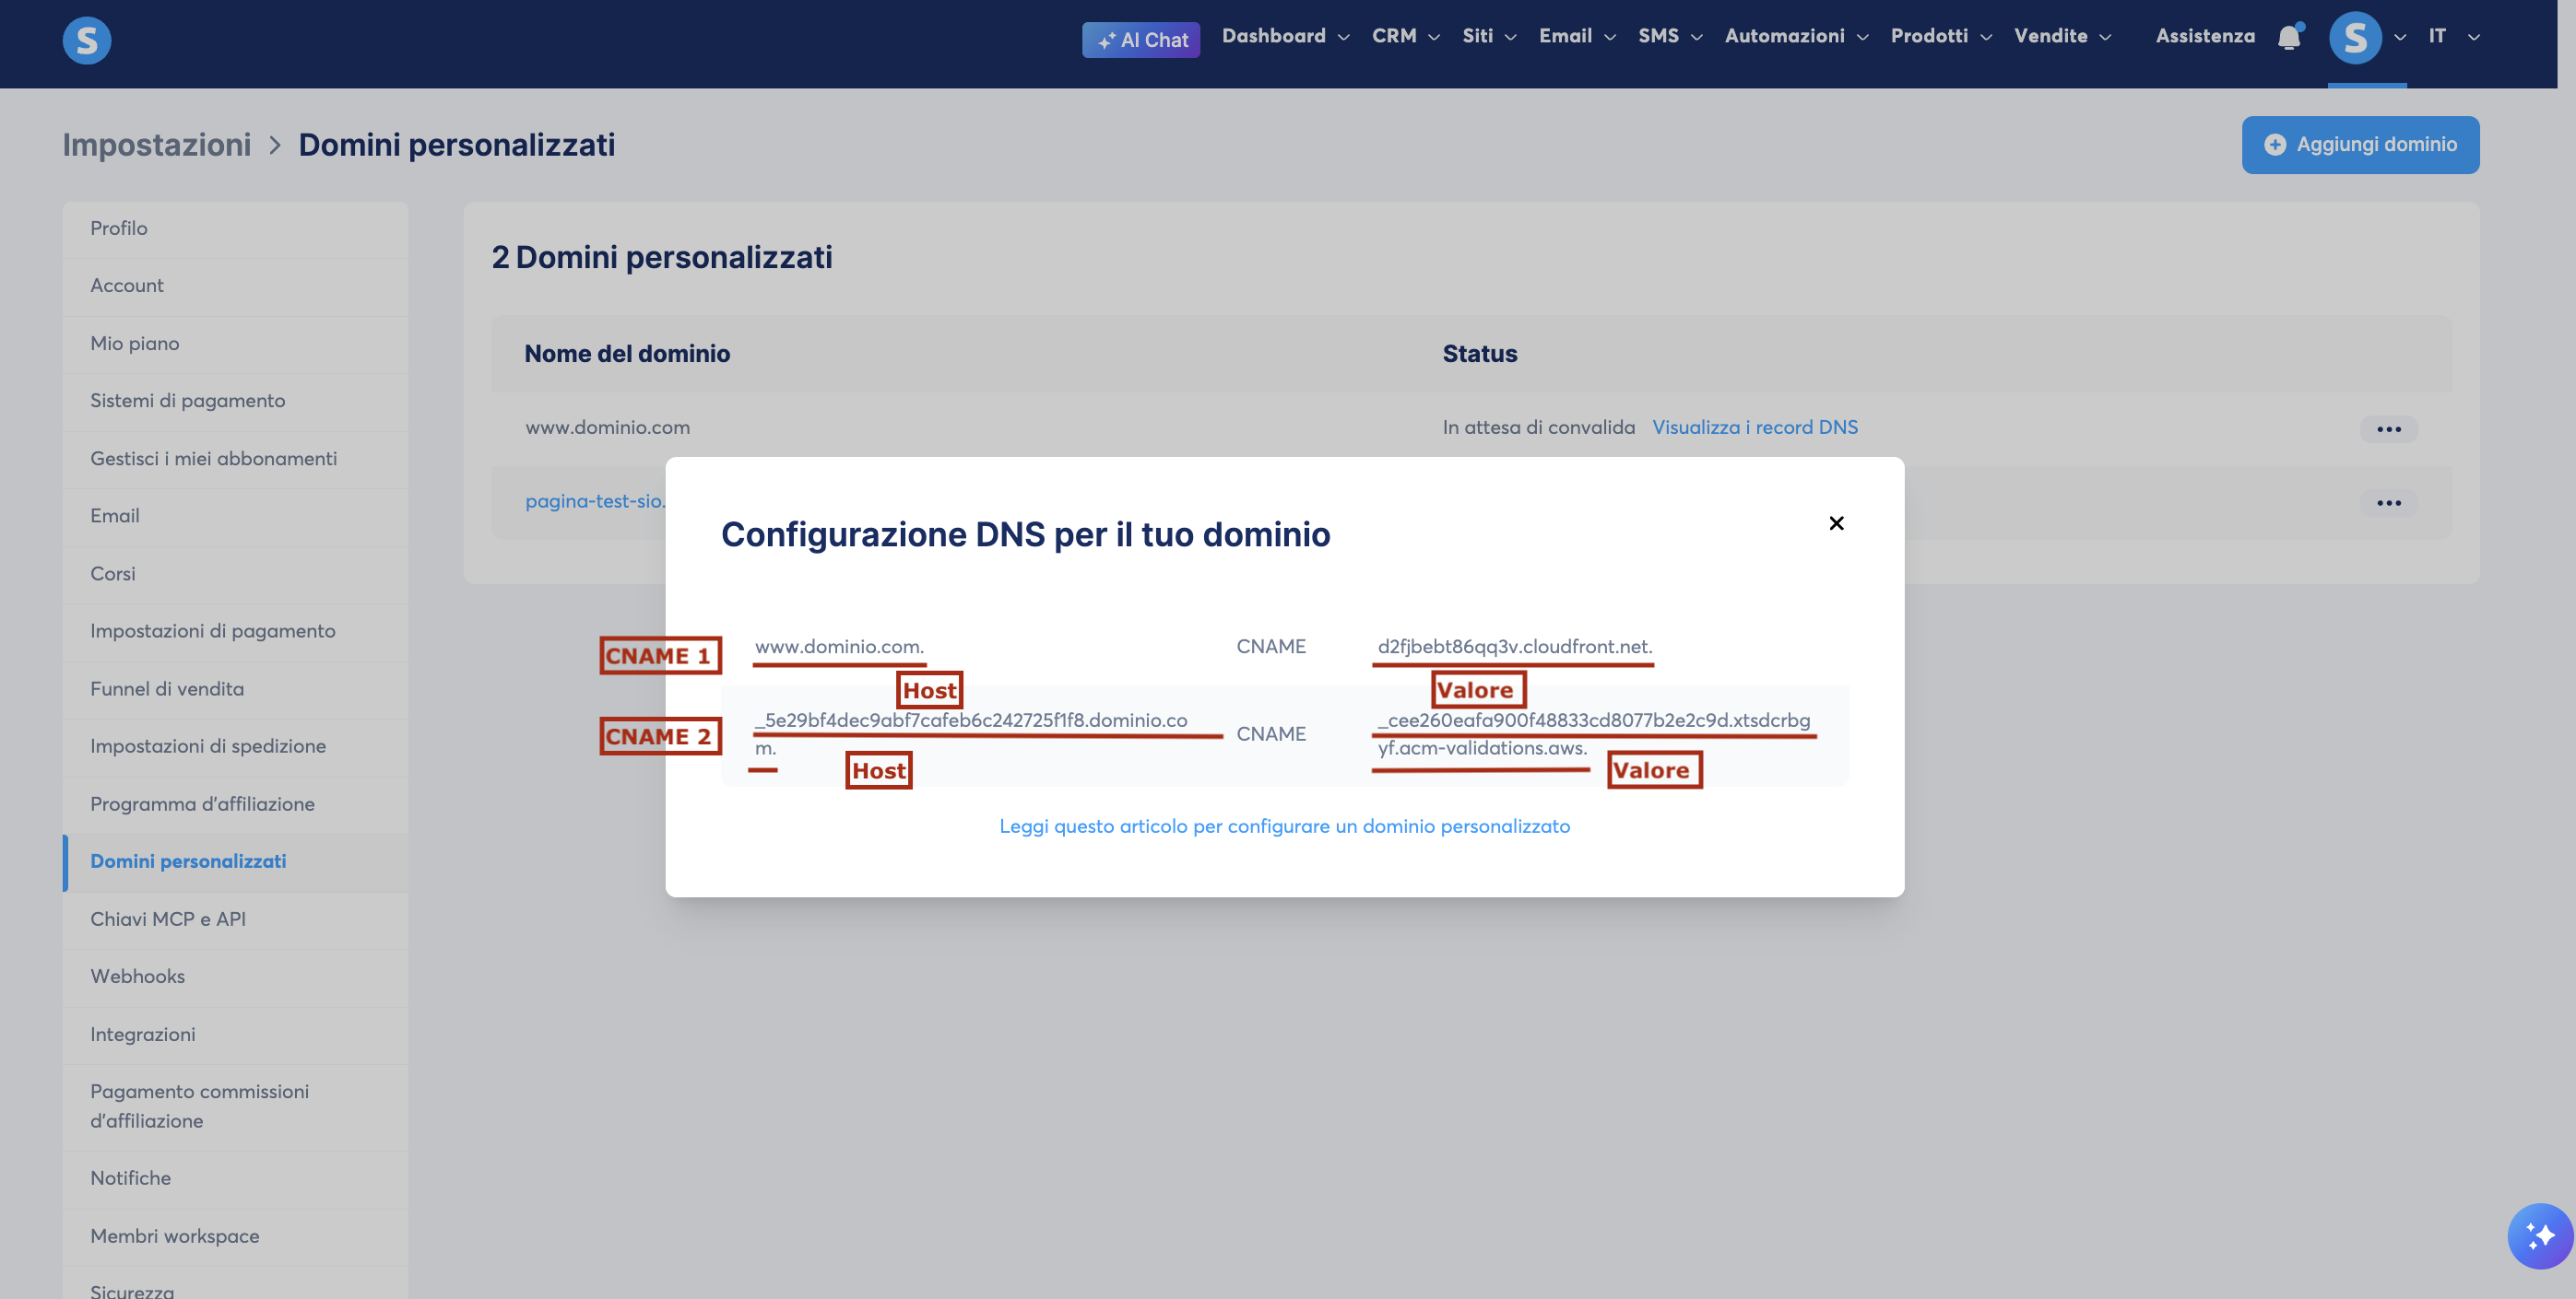Open the article link for custom domain setup
Image resolution: width=2576 pixels, height=1299 pixels.
pos(1285,826)
